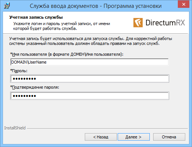Cancel installation via Отмена button
Image resolution: width=192 pixels, height=147 pixels.
[169, 137]
